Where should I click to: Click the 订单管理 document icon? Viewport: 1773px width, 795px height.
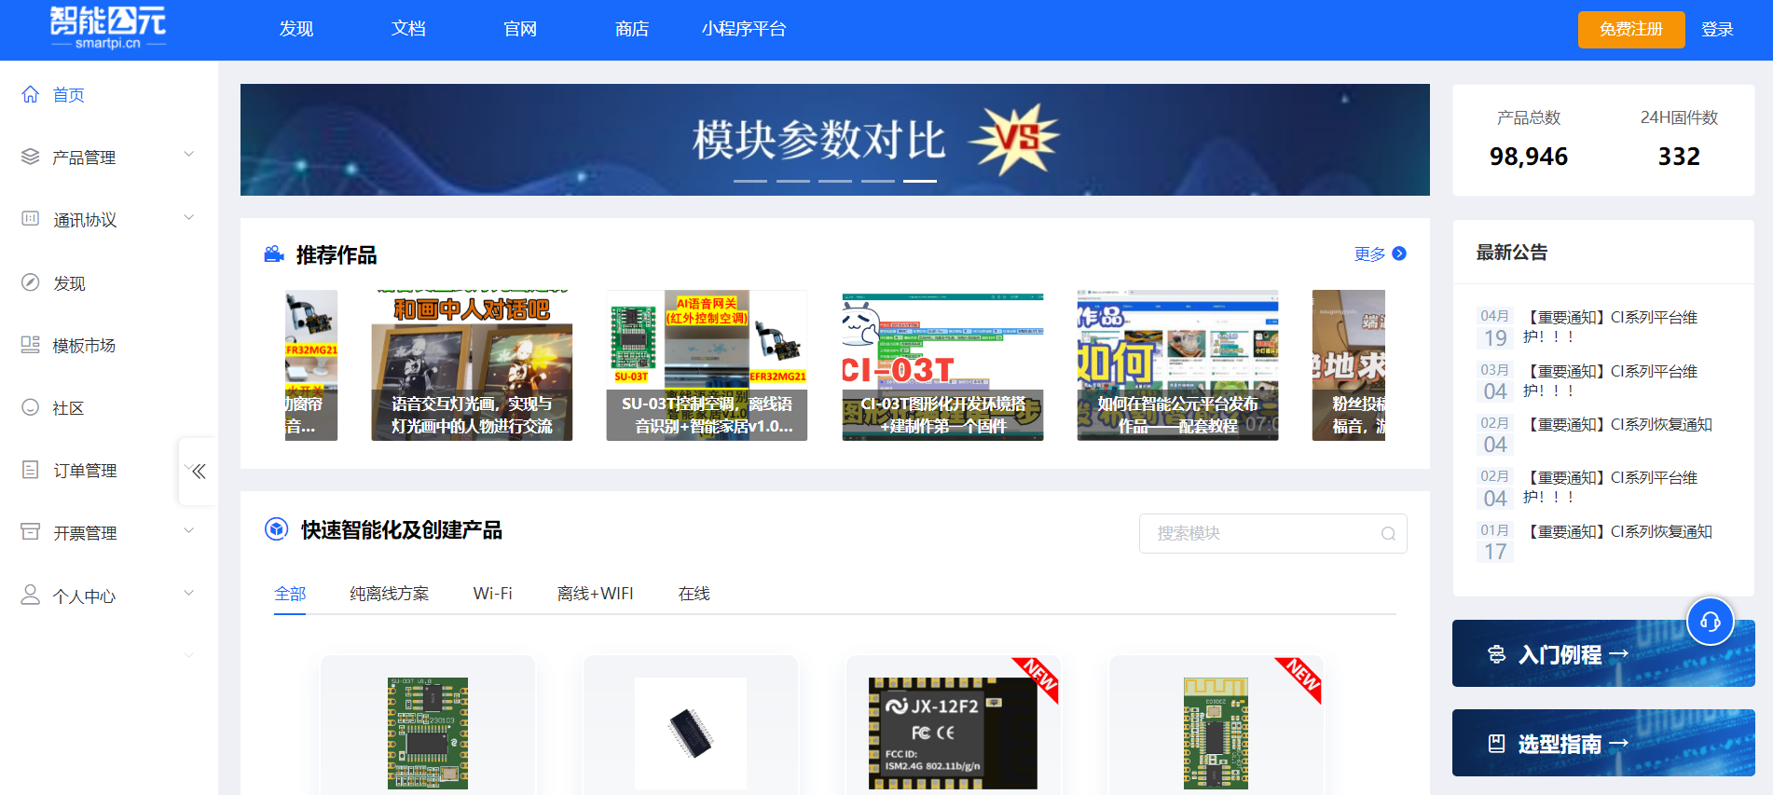click(x=31, y=470)
